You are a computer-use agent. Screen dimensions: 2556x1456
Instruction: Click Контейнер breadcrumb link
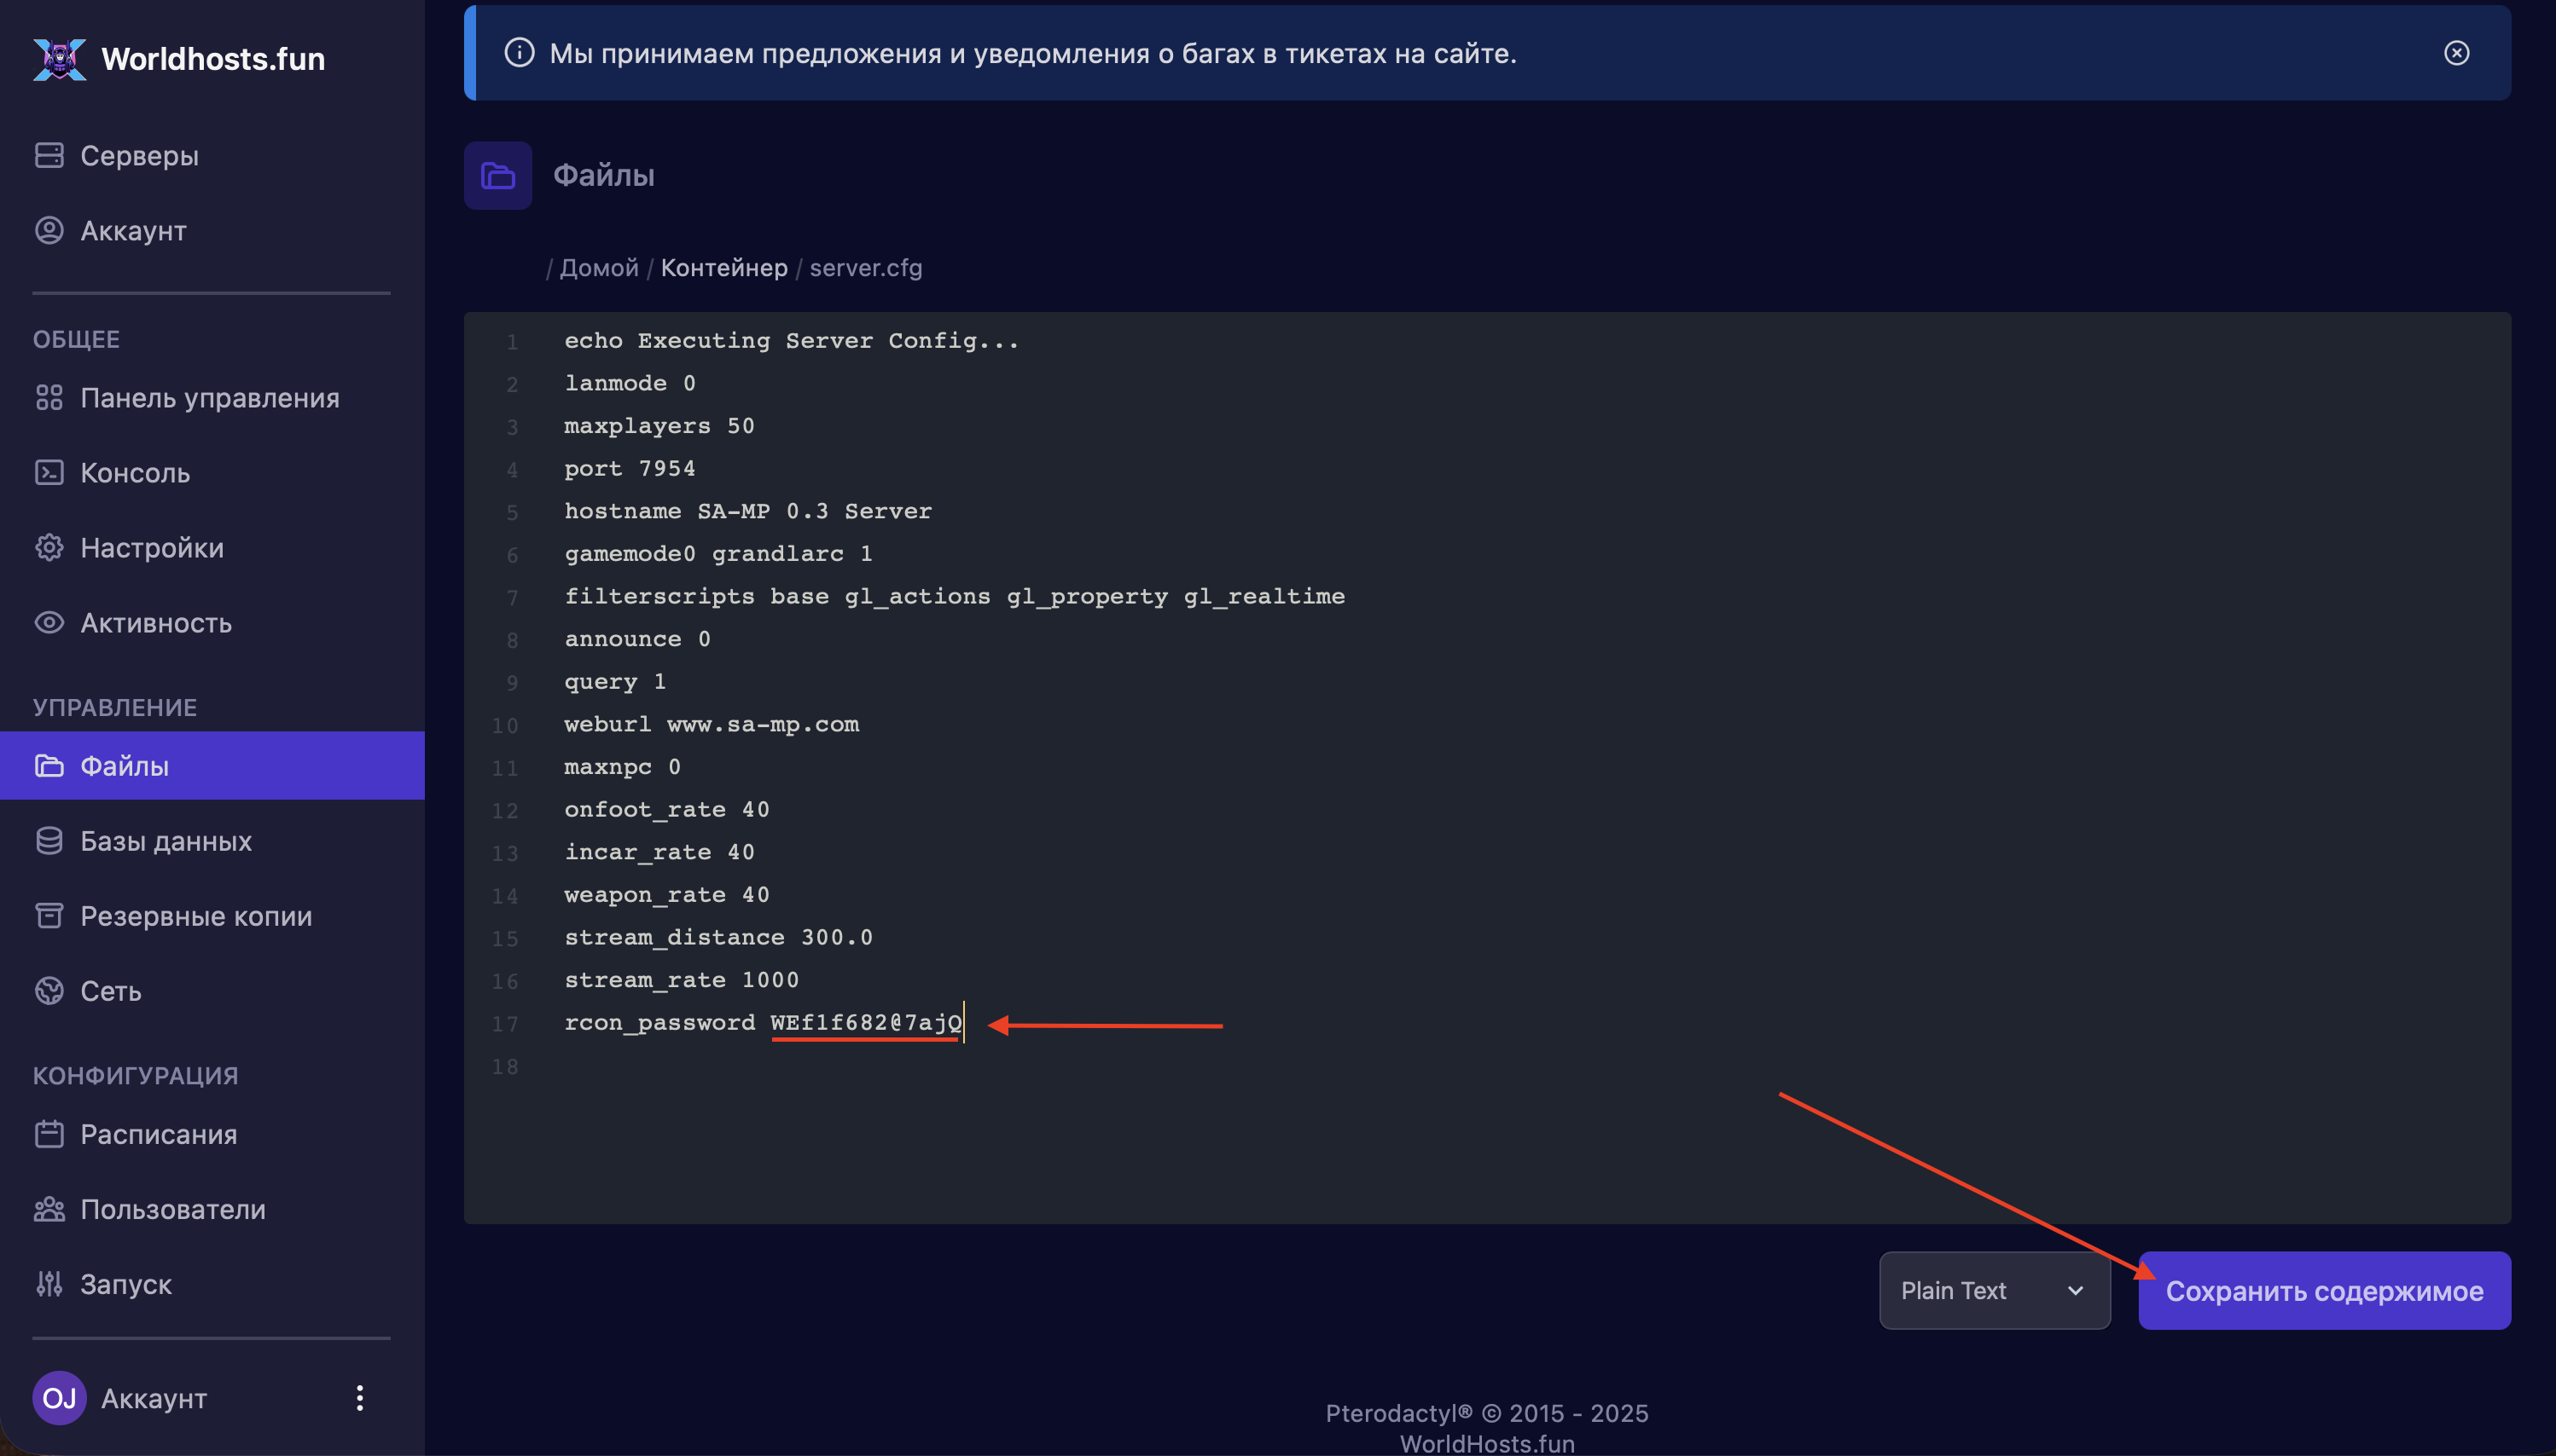pyautogui.click(x=723, y=268)
